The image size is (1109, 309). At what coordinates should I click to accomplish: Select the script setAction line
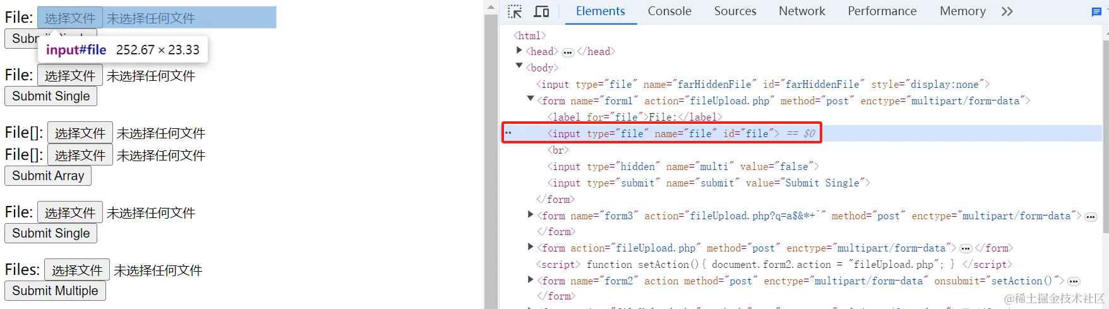tap(774, 265)
